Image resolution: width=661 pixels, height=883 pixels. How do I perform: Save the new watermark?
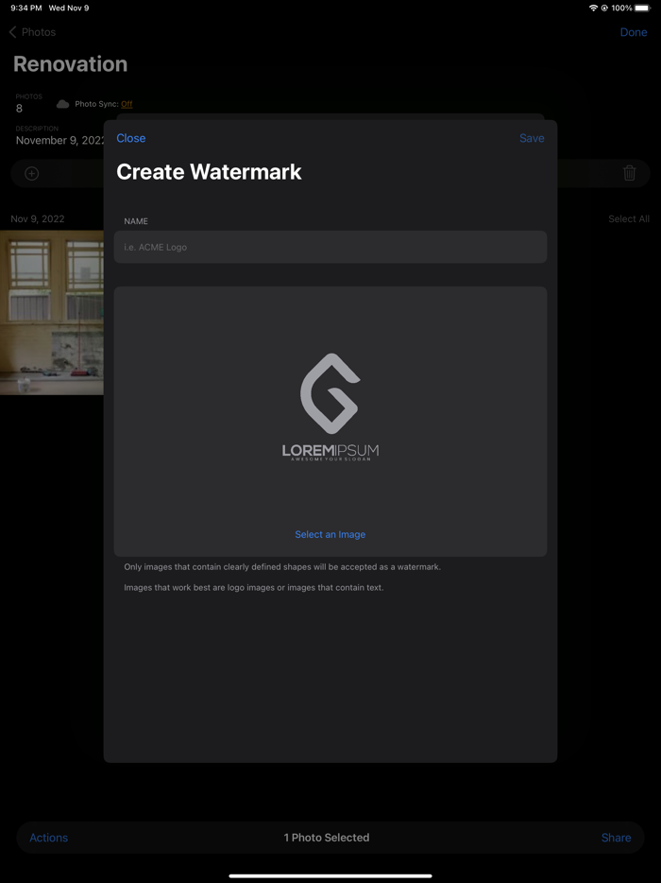(x=532, y=138)
